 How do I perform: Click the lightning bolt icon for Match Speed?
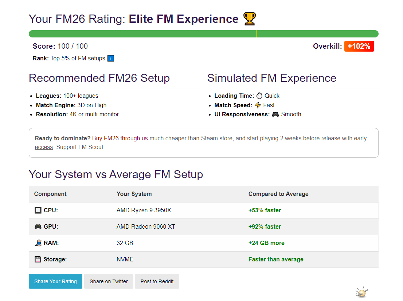click(258, 105)
